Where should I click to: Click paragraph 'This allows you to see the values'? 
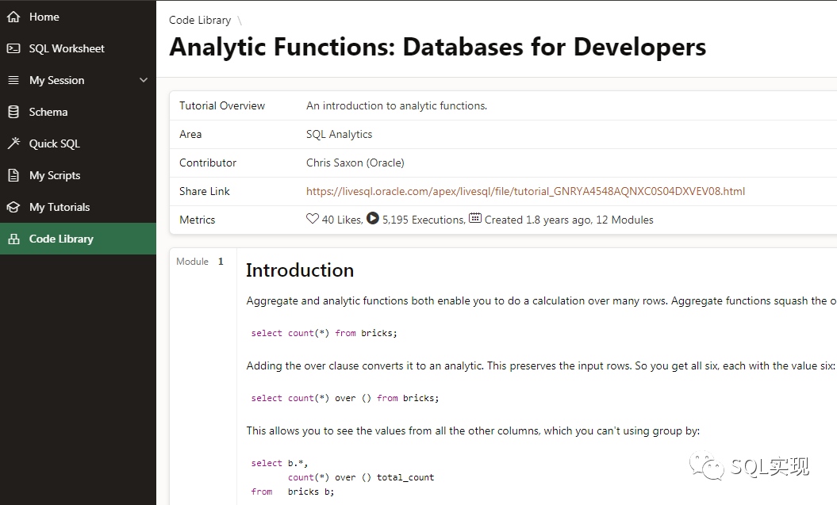pyautogui.click(x=473, y=431)
